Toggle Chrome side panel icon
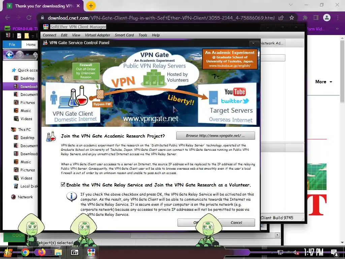This screenshot has width=345, height=259. click(316, 18)
